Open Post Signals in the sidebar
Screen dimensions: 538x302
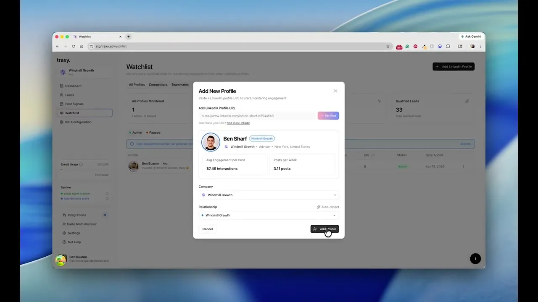point(85,104)
